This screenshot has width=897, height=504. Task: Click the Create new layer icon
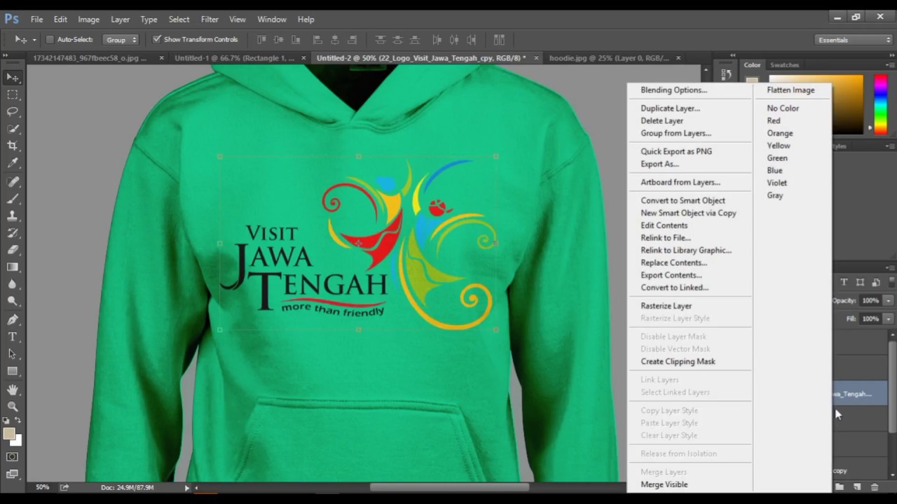coord(856,486)
